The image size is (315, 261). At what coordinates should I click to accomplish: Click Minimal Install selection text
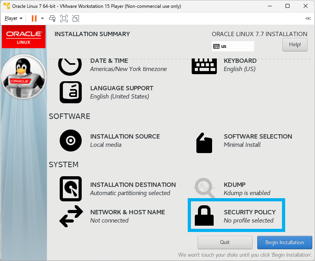[242, 145]
